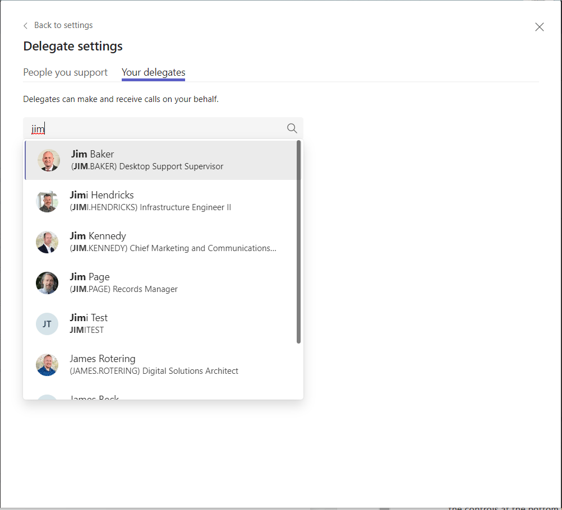Choose Jim Kennedy, Chief Marketing and Communications
This screenshot has width=562, height=510.
[157, 242]
